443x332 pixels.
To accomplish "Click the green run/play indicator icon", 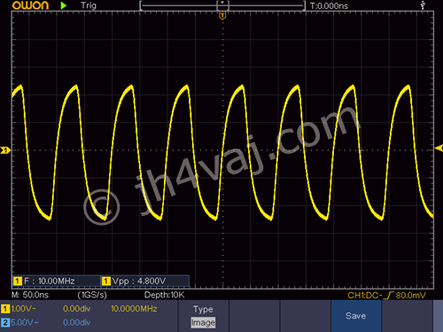I will tap(63, 5).
